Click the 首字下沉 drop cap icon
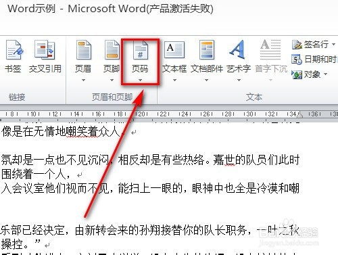Screen dimensions: 338x255 point(270,49)
